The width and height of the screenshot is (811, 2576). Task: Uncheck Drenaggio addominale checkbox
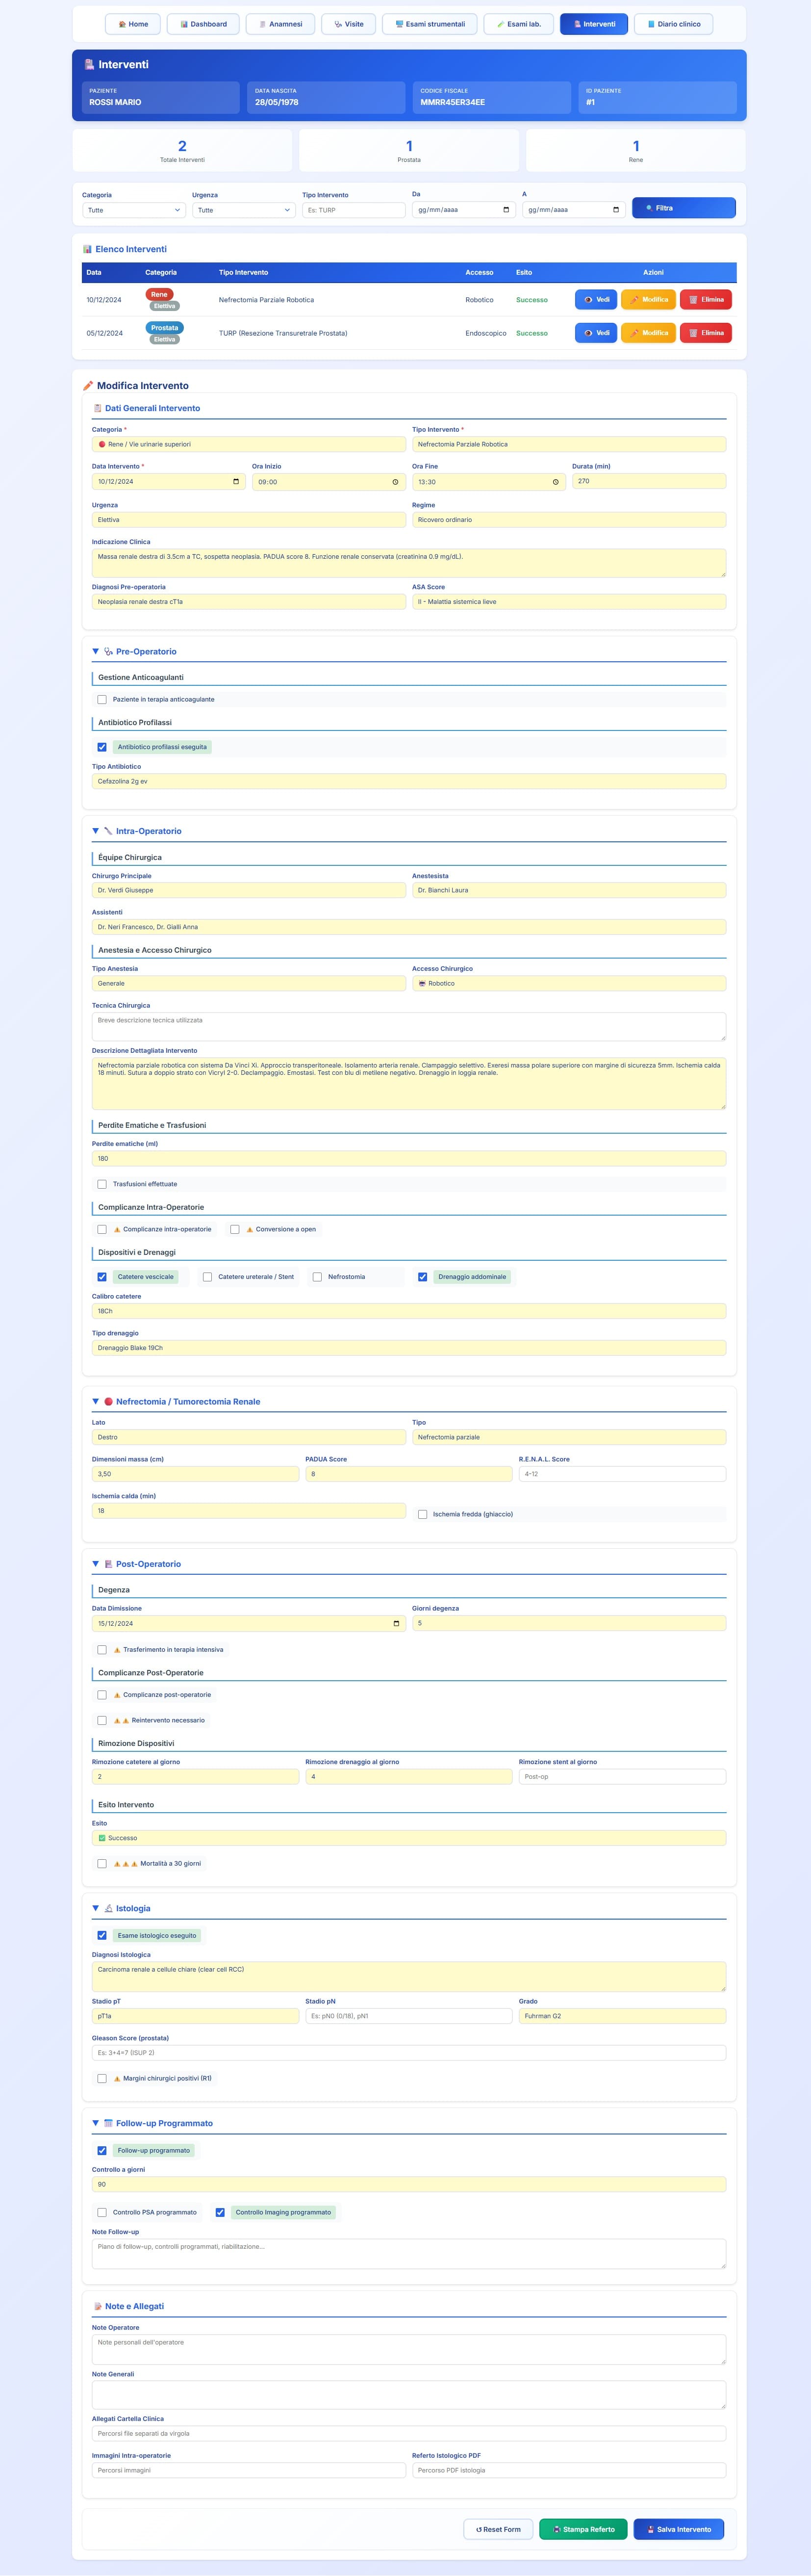[x=423, y=1277]
